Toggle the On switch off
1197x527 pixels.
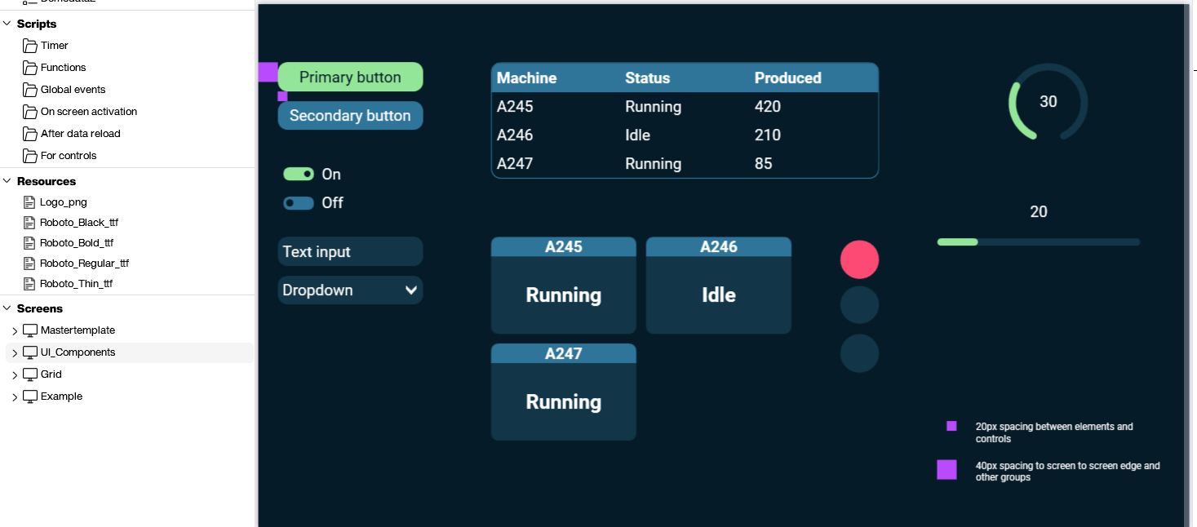point(299,174)
